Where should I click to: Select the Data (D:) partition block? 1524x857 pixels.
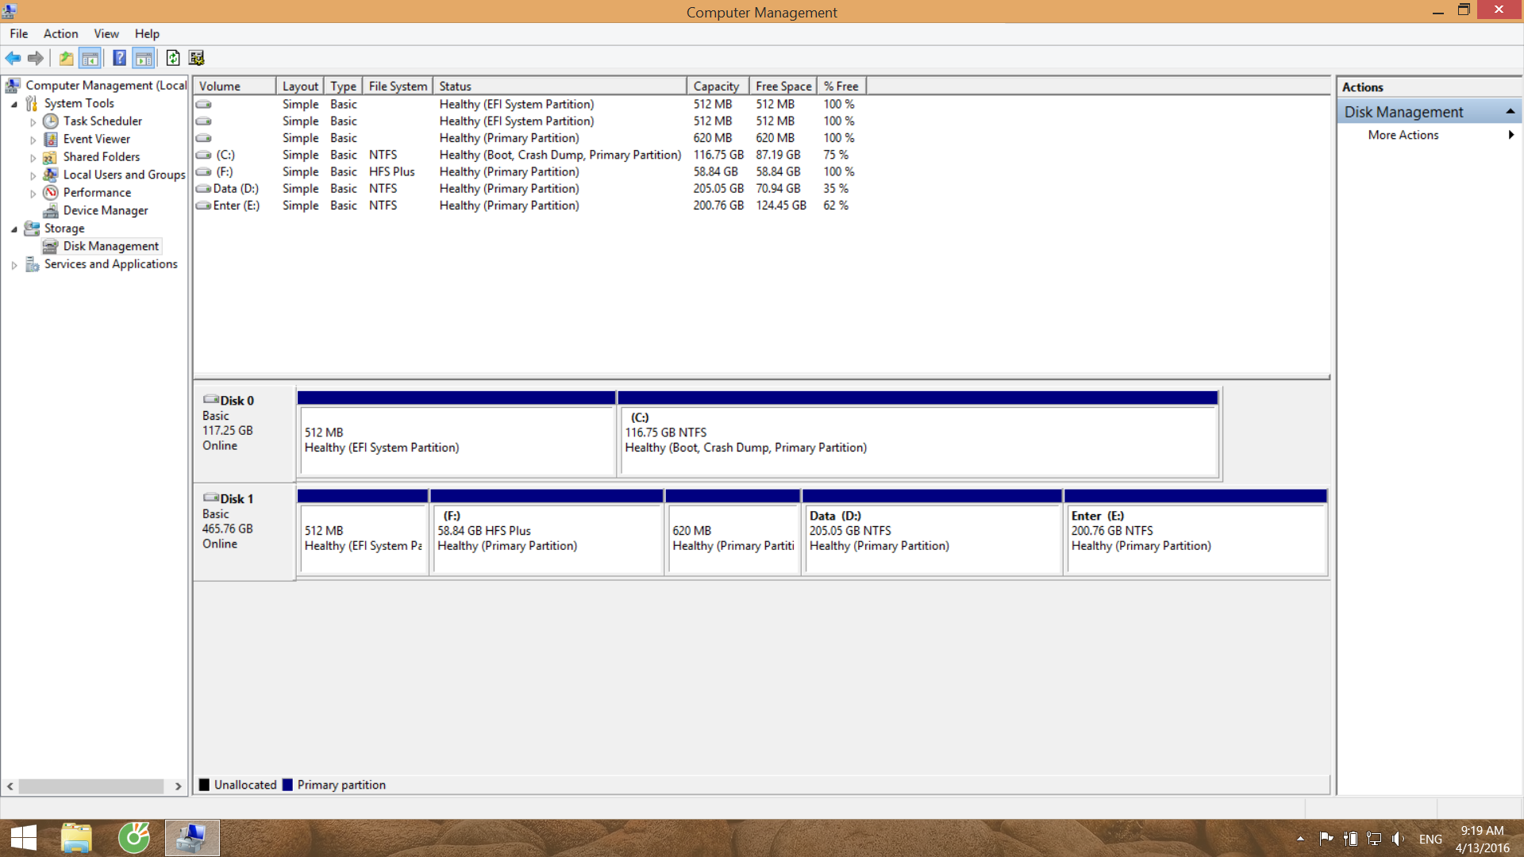point(931,540)
